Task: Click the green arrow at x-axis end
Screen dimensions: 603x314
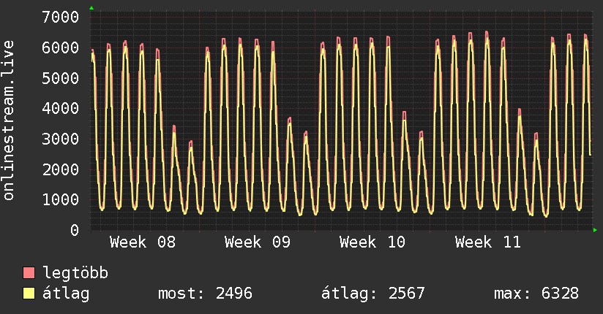Action: point(596,230)
